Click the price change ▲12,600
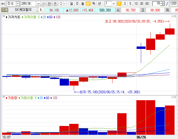178x139 pixels. pyautogui.click(x=72, y=10)
